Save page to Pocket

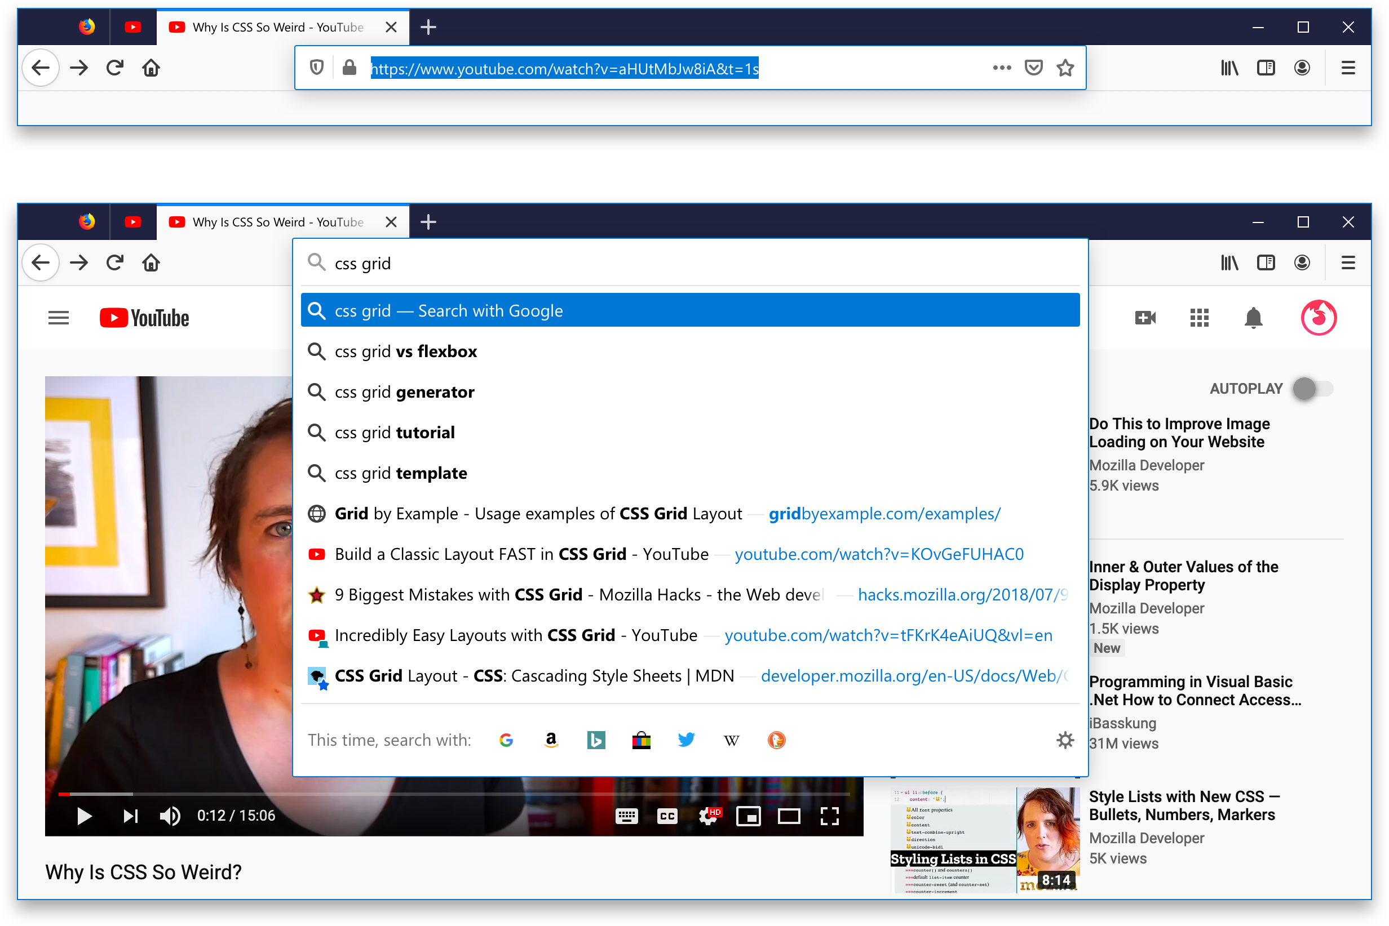pos(1033,68)
